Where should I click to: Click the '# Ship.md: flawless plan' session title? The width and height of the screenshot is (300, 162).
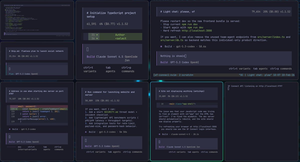click(36, 51)
